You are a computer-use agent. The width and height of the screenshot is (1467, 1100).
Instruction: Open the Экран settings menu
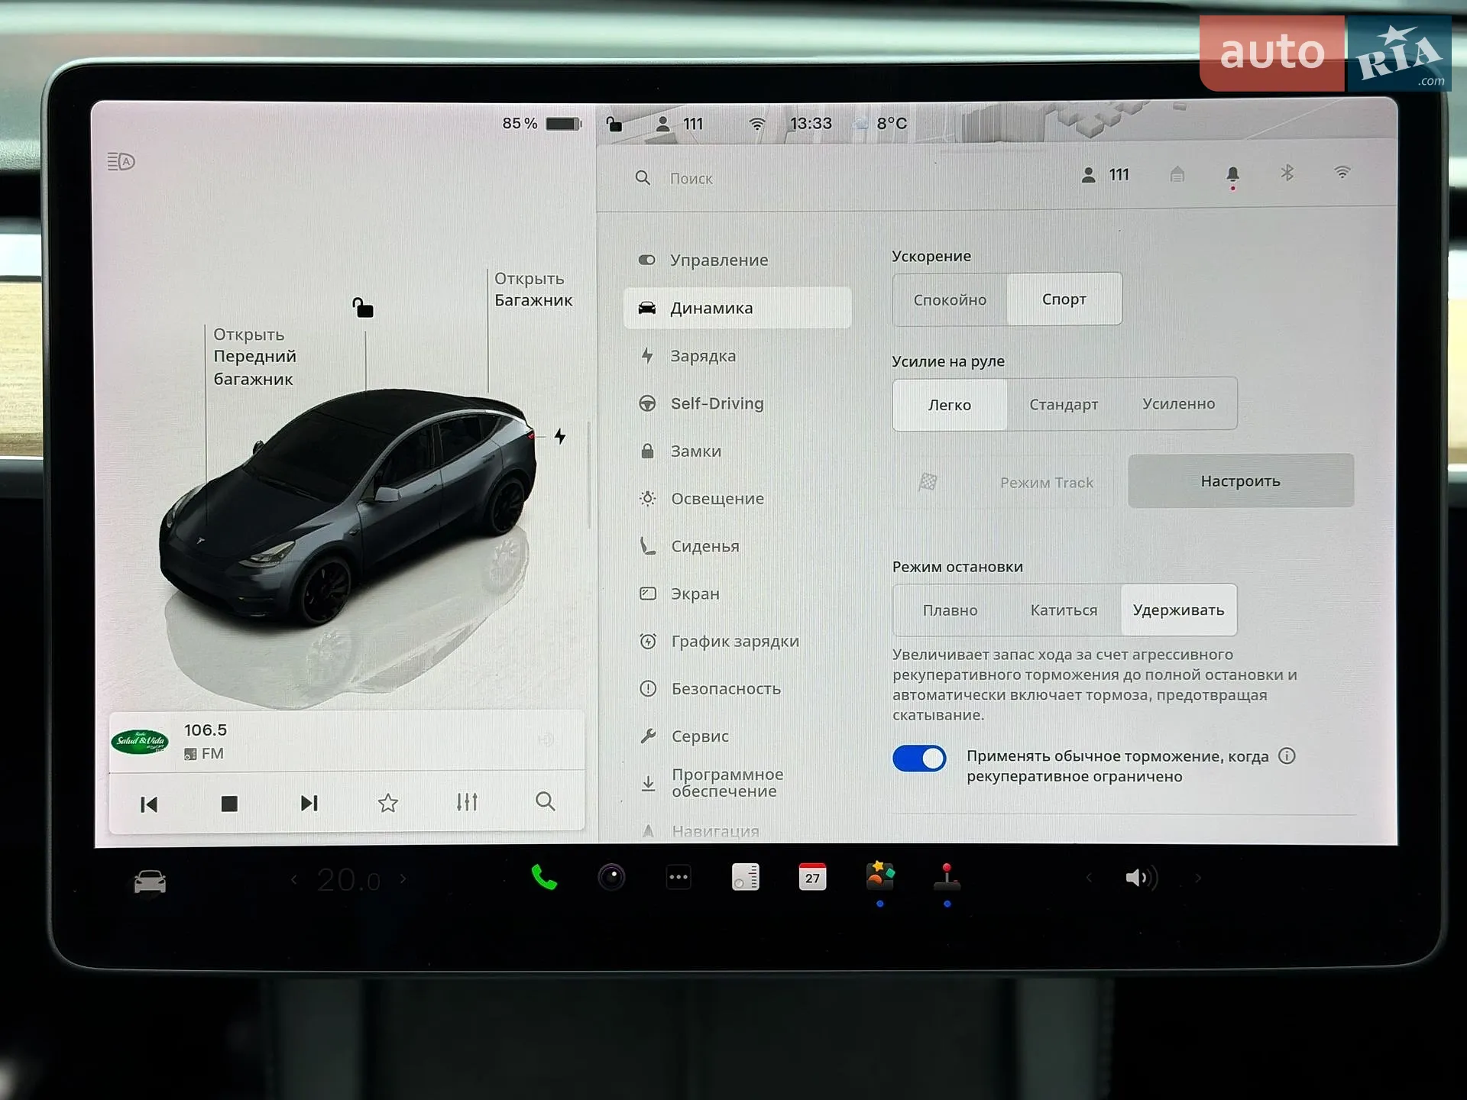[x=737, y=594]
